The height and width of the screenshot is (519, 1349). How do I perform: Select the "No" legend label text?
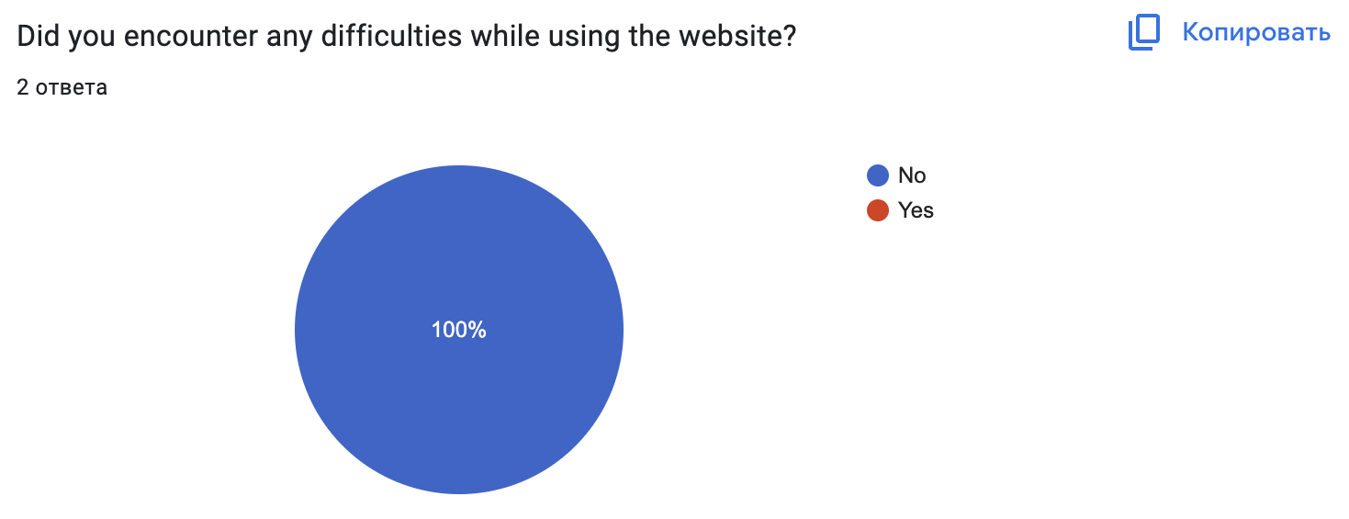(x=912, y=175)
